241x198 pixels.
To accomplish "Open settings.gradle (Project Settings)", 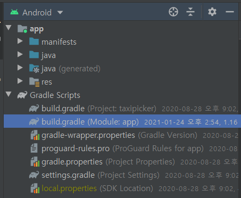I will point(101,175).
